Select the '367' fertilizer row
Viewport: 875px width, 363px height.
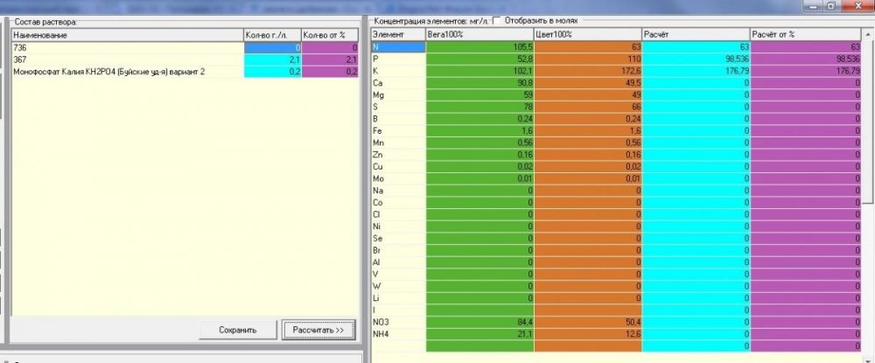pyautogui.click(x=185, y=59)
